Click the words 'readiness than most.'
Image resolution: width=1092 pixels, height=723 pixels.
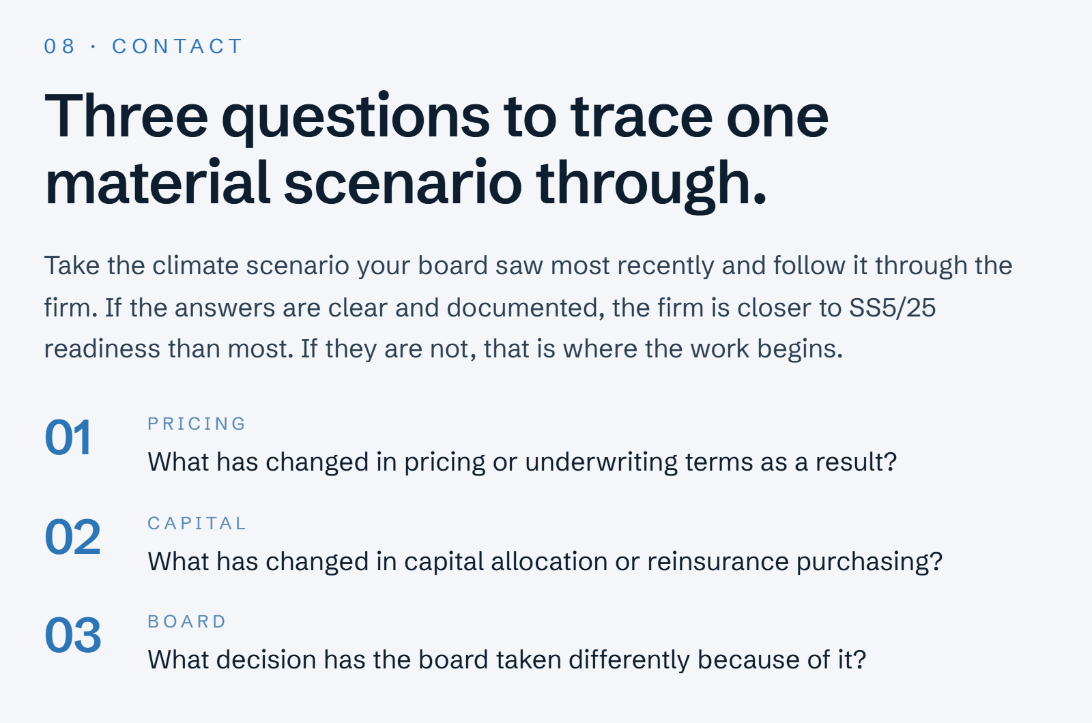[169, 349]
